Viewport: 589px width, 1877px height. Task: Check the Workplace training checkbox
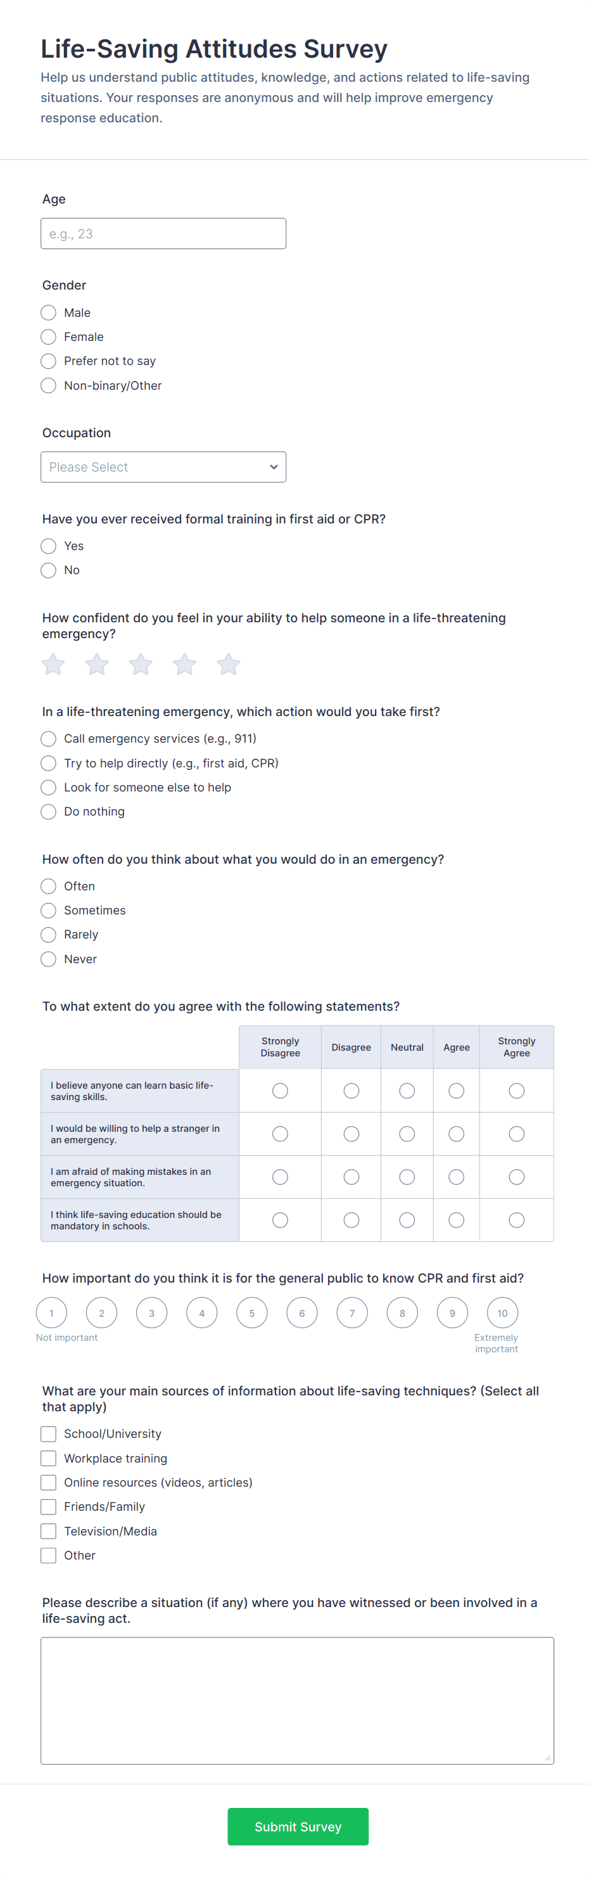(49, 1458)
